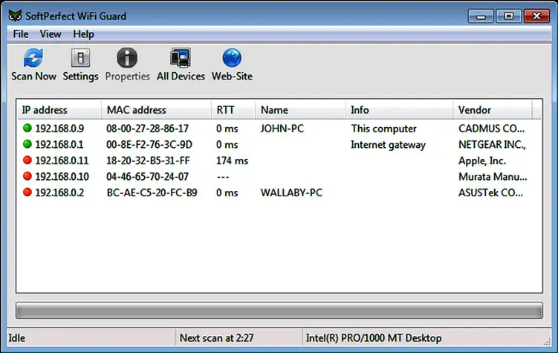
Task: Select IP address 192.168.0.1
Action: pos(59,144)
